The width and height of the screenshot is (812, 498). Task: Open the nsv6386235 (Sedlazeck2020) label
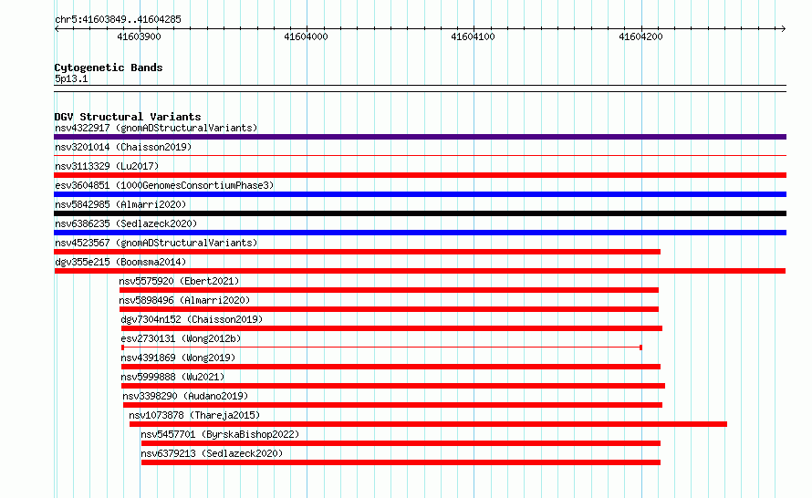tap(126, 223)
